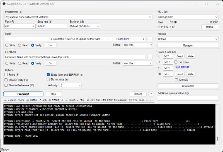Open the Fuse settings link
The image size is (223, 152).
[x=182, y=67]
